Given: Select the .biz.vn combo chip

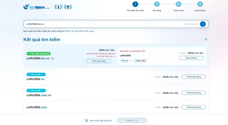Looking at the screenshot, I should coord(125,61).
